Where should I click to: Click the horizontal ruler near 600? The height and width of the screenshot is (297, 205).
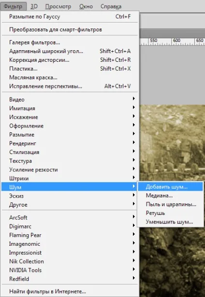point(176,42)
